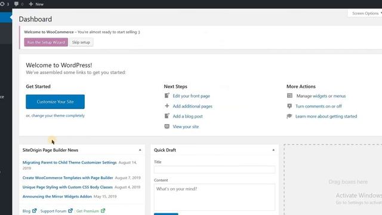382x215 pixels.
Task: Click the Get Started heading
Action: tap(38, 87)
